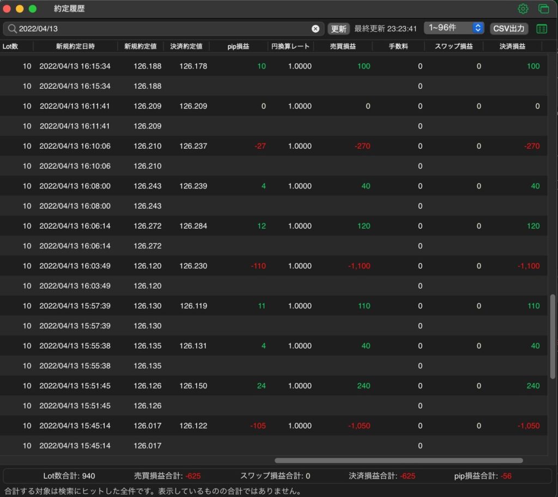Screen dimensions: 558x497
Task: Click the vertical scrollbar thumb
Action: click(553, 336)
